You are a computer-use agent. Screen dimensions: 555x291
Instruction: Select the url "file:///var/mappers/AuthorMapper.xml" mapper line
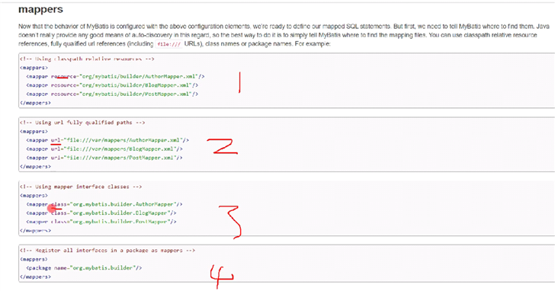pyautogui.click(x=107, y=140)
